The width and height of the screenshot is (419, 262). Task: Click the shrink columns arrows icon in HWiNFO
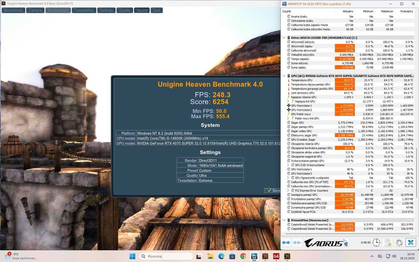(x=297, y=242)
